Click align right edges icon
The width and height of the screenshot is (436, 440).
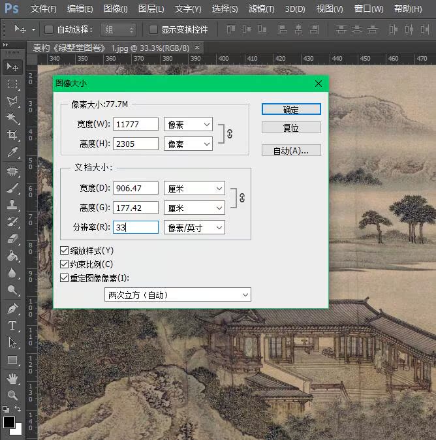click(x=314, y=29)
